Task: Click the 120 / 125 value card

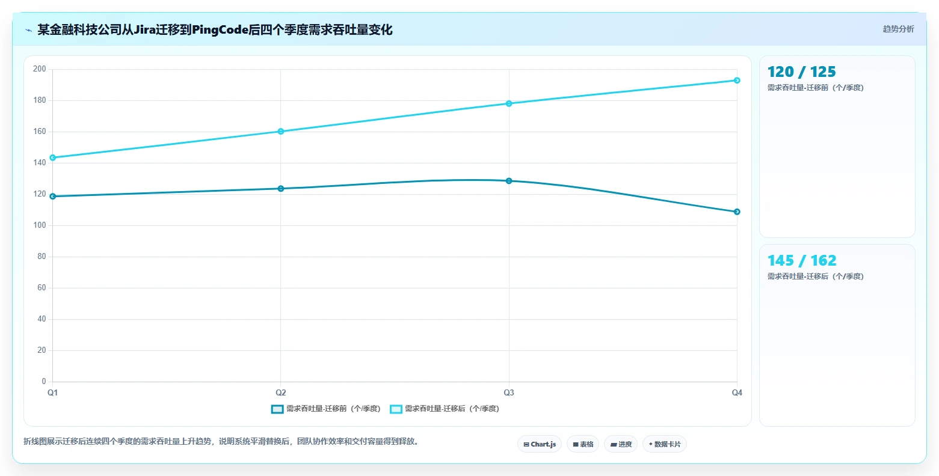Action: pos(837,147)
